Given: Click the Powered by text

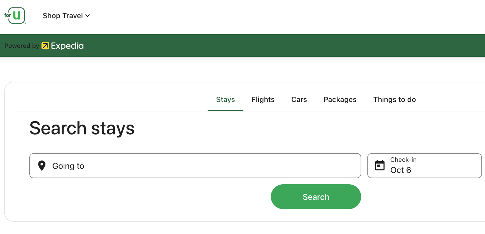Looking at the screenshot, I should [22, 46].
